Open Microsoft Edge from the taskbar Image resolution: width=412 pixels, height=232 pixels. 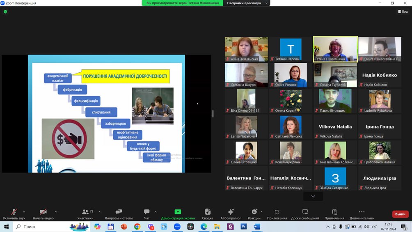(204, 227)
